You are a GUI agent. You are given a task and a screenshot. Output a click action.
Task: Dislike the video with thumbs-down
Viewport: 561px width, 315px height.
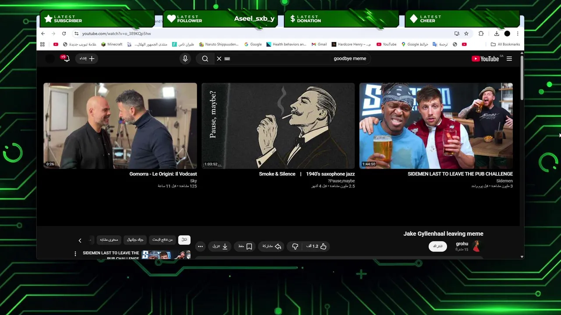(295, 246)
